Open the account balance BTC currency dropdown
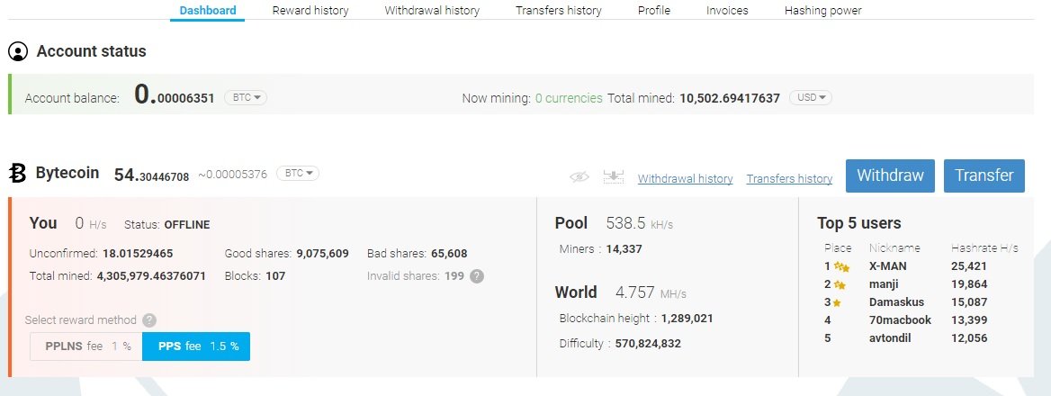The image size is (1051, 396). [x=244, y=97]
